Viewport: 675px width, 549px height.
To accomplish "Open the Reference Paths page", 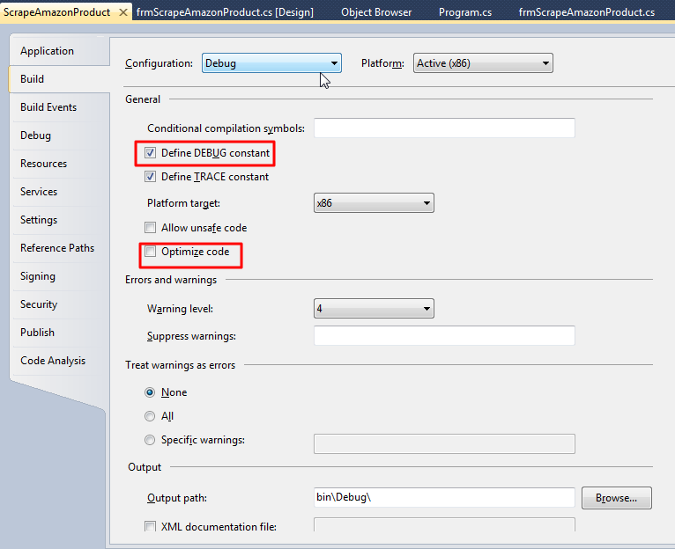I will click(x=57, y=248).
